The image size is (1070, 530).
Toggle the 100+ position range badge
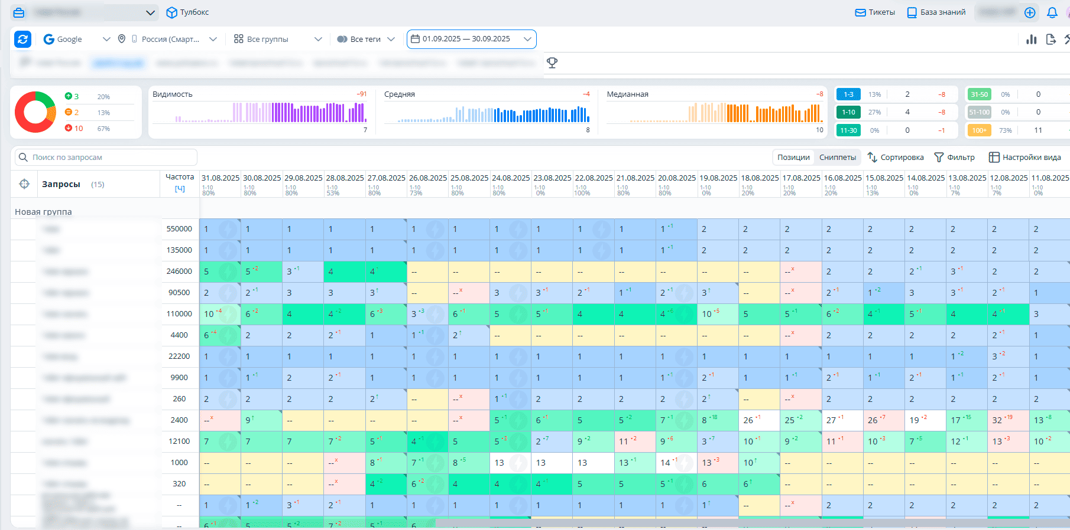point(979,130)
